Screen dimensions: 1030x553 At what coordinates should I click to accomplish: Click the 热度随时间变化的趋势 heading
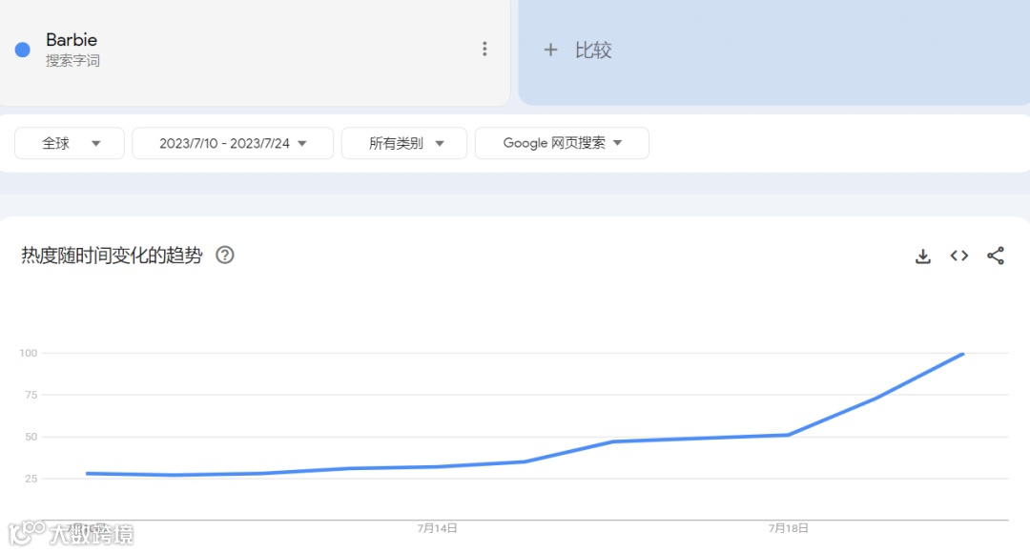[112, 255]
